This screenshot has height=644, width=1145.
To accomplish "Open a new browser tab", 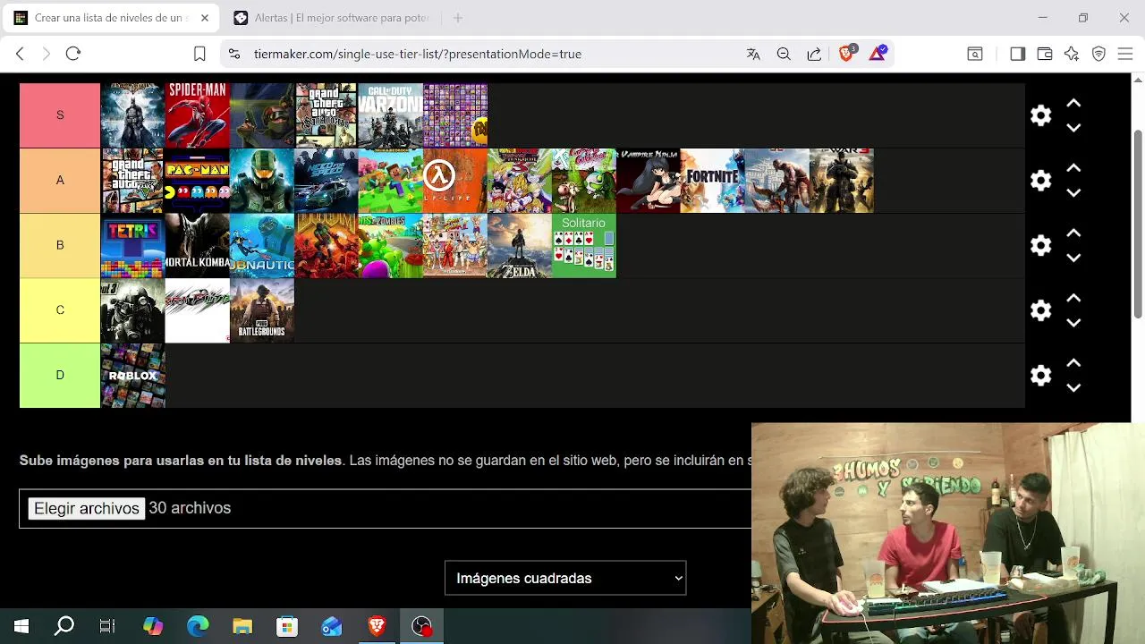I will click(x=458, y=18).
